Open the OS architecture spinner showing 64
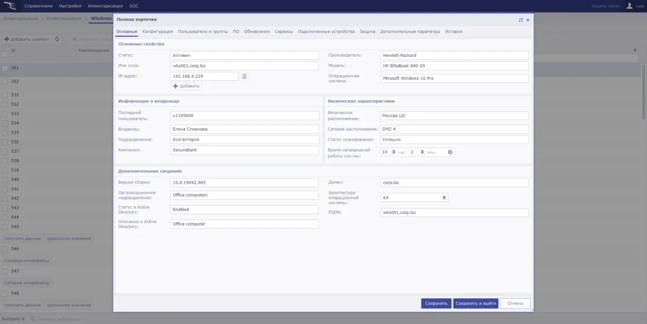Screen dimensions: 647x324 [444, 198]
